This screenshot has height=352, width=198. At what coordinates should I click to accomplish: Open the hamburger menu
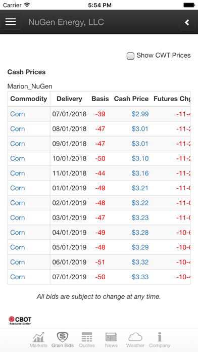[11, 22]
